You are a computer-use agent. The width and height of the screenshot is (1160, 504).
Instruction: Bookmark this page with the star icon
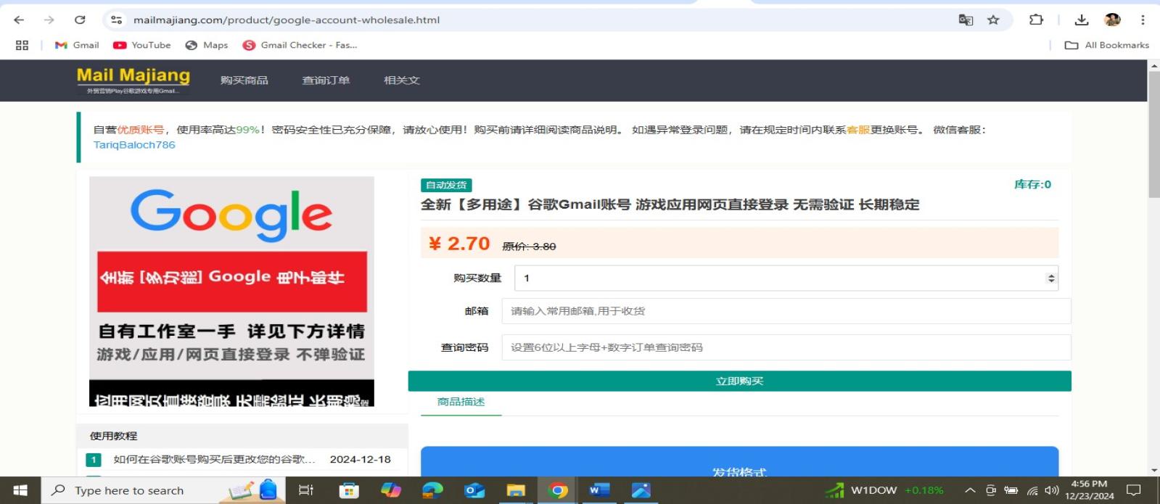tap(993, 20)
